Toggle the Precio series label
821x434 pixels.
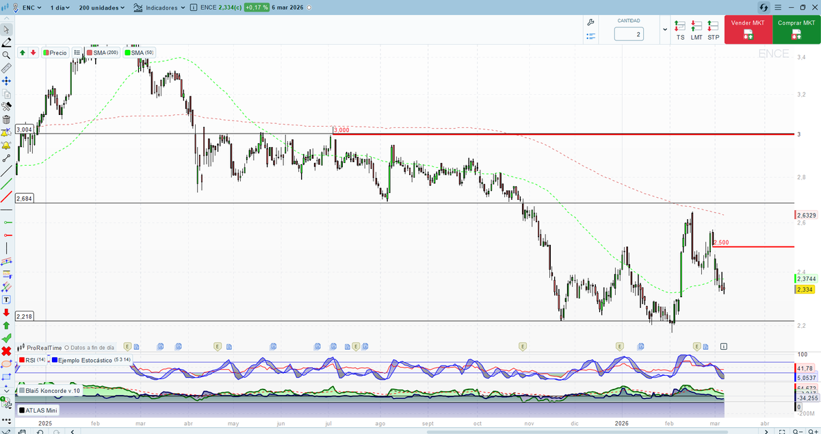pos(55,52)
